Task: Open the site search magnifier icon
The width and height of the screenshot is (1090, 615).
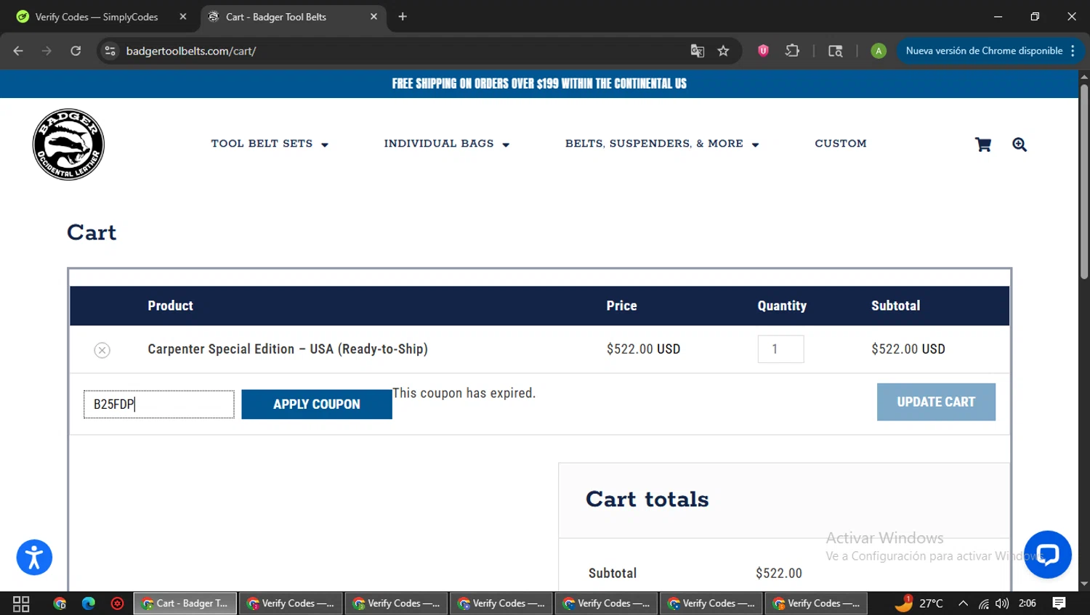Action: [x=1020, y=144]
